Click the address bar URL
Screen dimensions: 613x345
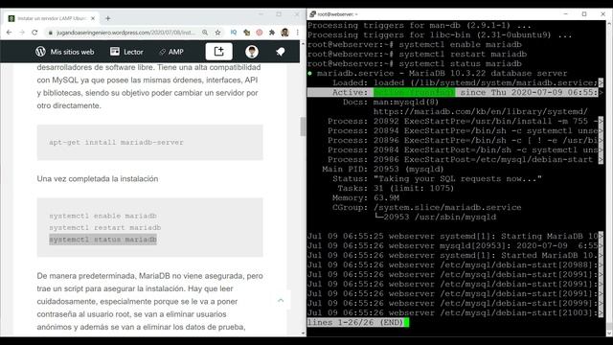tap(125, 33)
